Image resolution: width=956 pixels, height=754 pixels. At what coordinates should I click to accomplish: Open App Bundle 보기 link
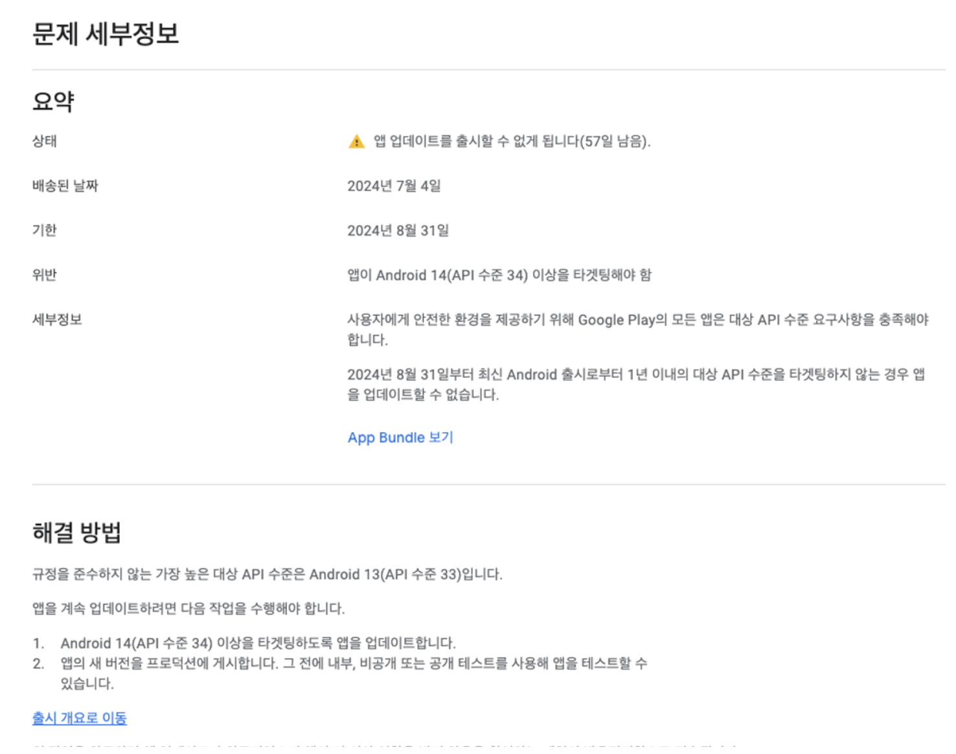pos(400,438)
